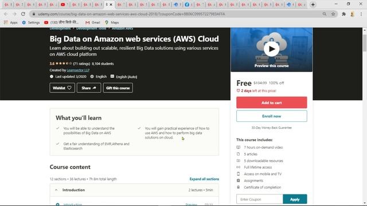This screenshot has height=206, width=367.
Task: Apply the coupon with Apply button
Action: 295,199
